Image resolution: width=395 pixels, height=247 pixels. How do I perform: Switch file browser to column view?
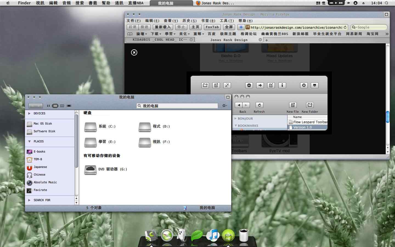[x=62, y=106]
